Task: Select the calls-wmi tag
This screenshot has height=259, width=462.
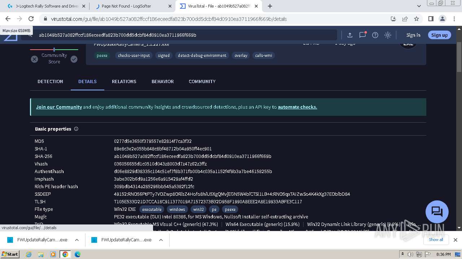Action: pos(263,55)
